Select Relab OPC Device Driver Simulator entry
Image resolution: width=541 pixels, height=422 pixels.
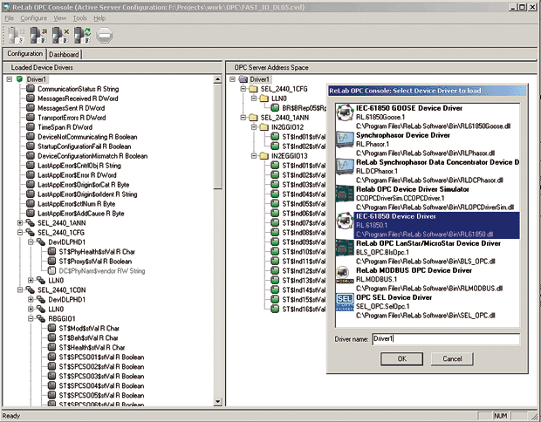coord(428,198)
